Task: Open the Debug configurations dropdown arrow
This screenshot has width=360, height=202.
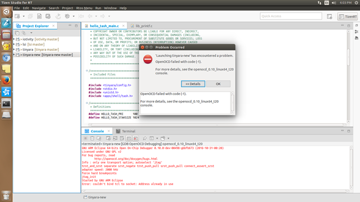Action: click(73, 16)
